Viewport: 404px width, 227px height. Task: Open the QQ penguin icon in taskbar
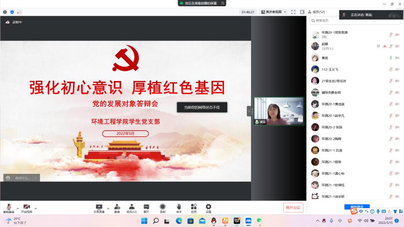coord(213,221)
